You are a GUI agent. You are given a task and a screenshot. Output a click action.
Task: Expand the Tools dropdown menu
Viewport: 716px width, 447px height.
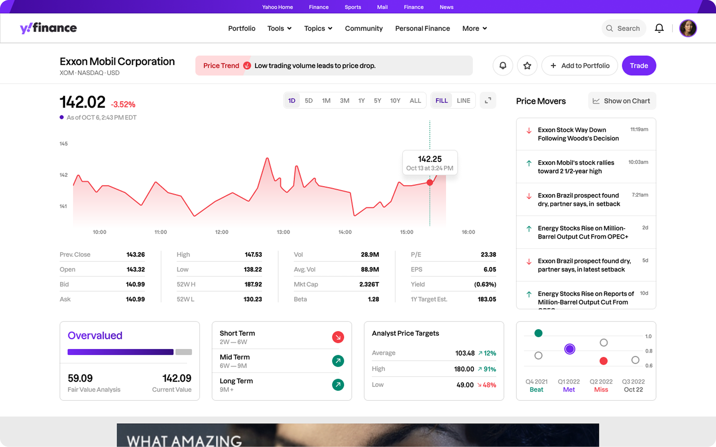click(x=279, y=28)
